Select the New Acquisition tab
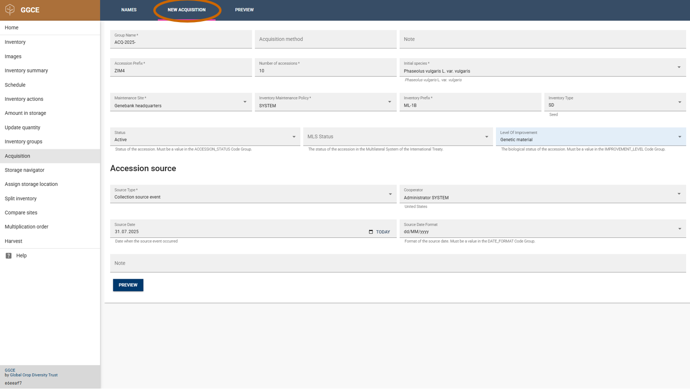The height and width of the screenshot is (391, 690). pos(186,10)
